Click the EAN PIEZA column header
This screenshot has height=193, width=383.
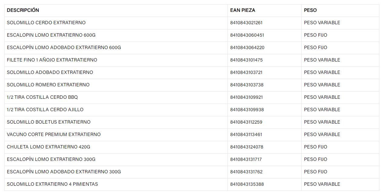pyautogui.click(x=243, y=10)
